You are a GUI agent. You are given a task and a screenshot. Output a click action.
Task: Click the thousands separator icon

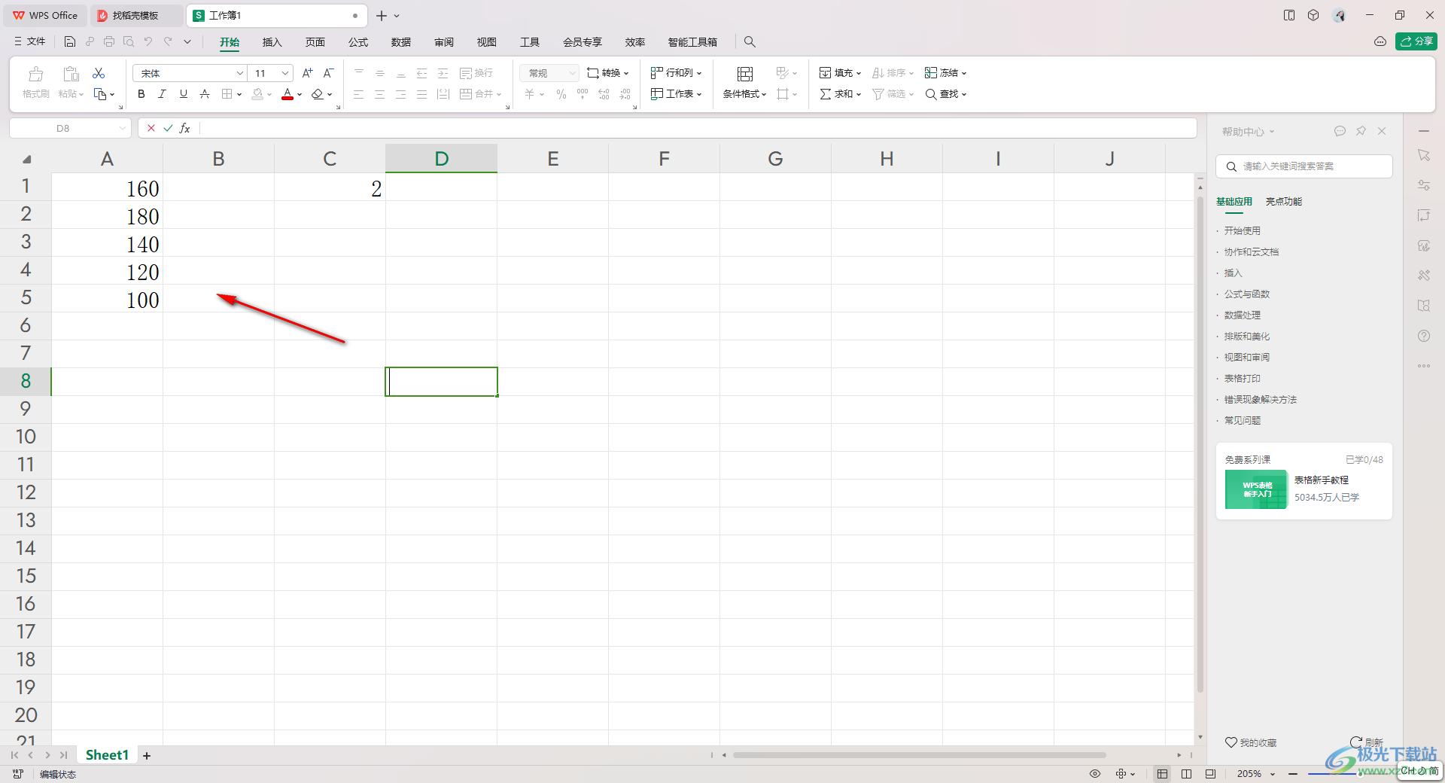[583, 94]
